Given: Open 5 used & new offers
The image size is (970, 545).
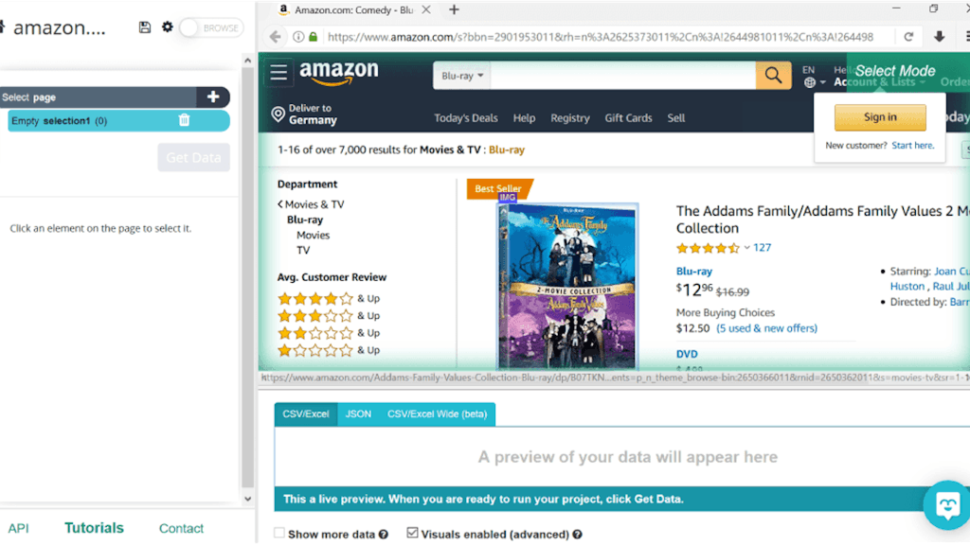Looking at the screenshot, I should tap(766, 328).
